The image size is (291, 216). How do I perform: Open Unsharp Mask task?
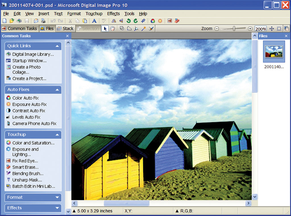(x=27, y=180)
